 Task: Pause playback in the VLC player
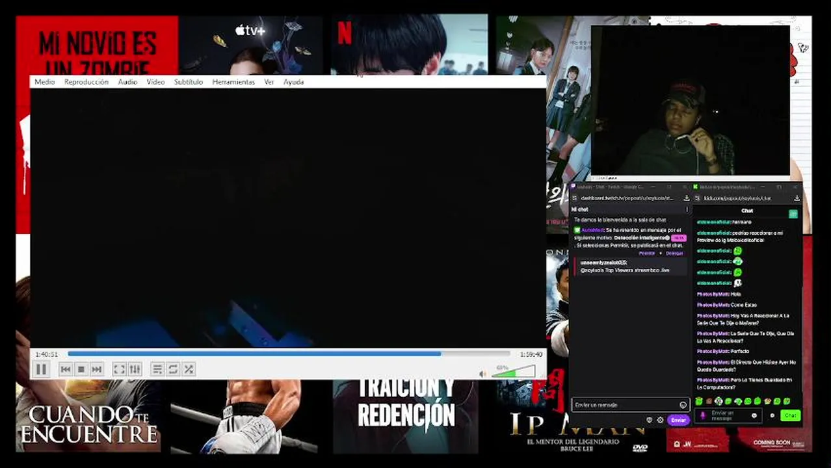click(x=41, y=369)
